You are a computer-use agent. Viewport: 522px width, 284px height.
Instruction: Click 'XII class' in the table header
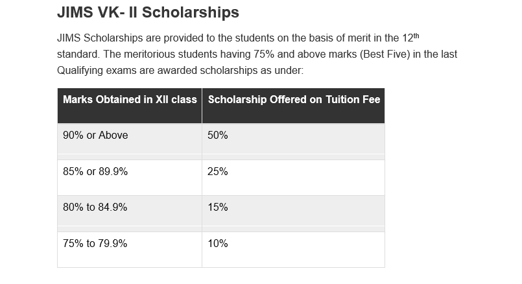click(x=175, y=100)
